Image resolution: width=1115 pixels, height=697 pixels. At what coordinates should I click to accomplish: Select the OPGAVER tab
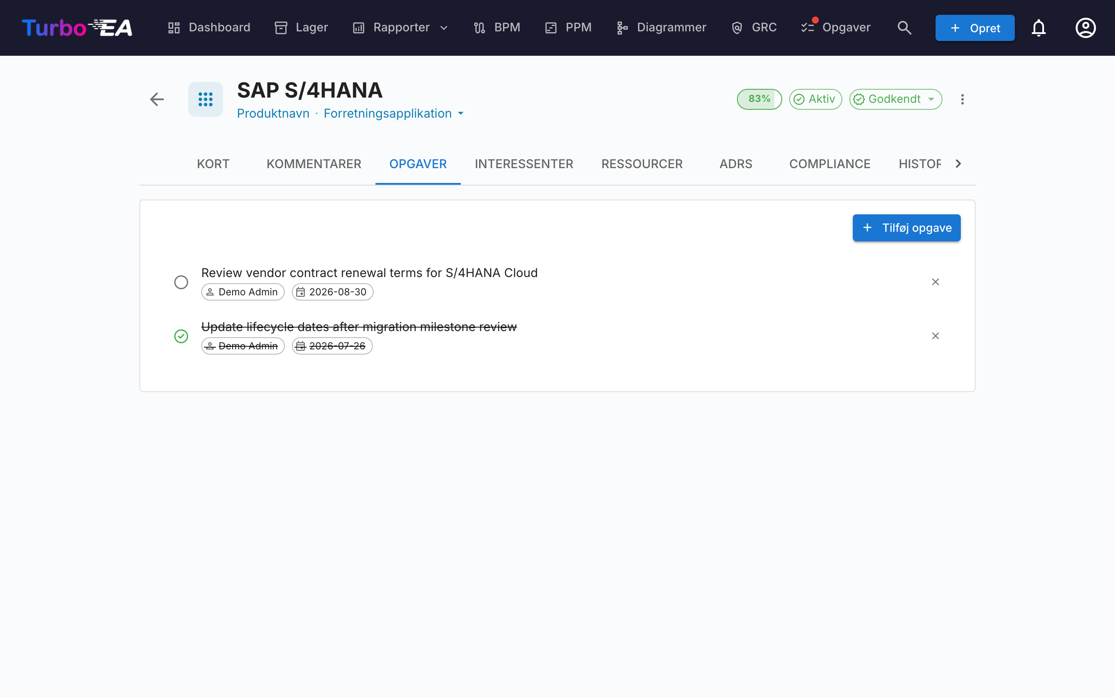coord(418,164)
